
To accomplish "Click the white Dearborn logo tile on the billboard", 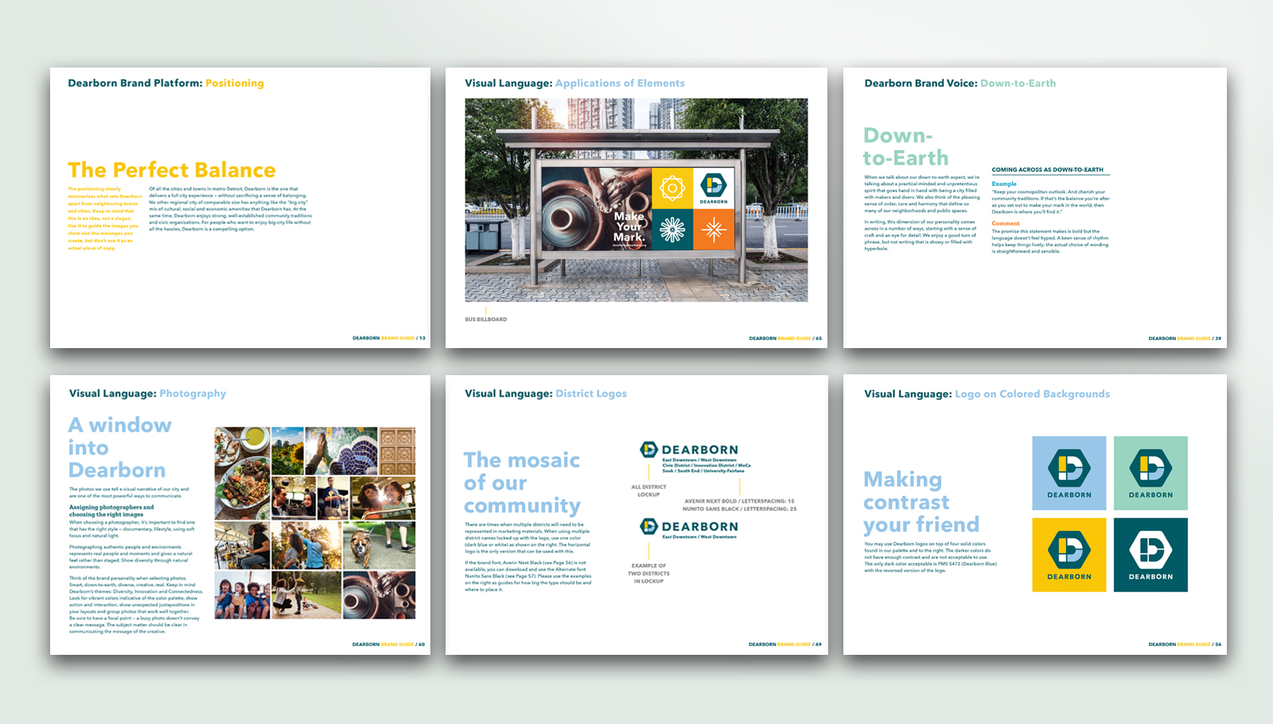I will pos(714,188).
